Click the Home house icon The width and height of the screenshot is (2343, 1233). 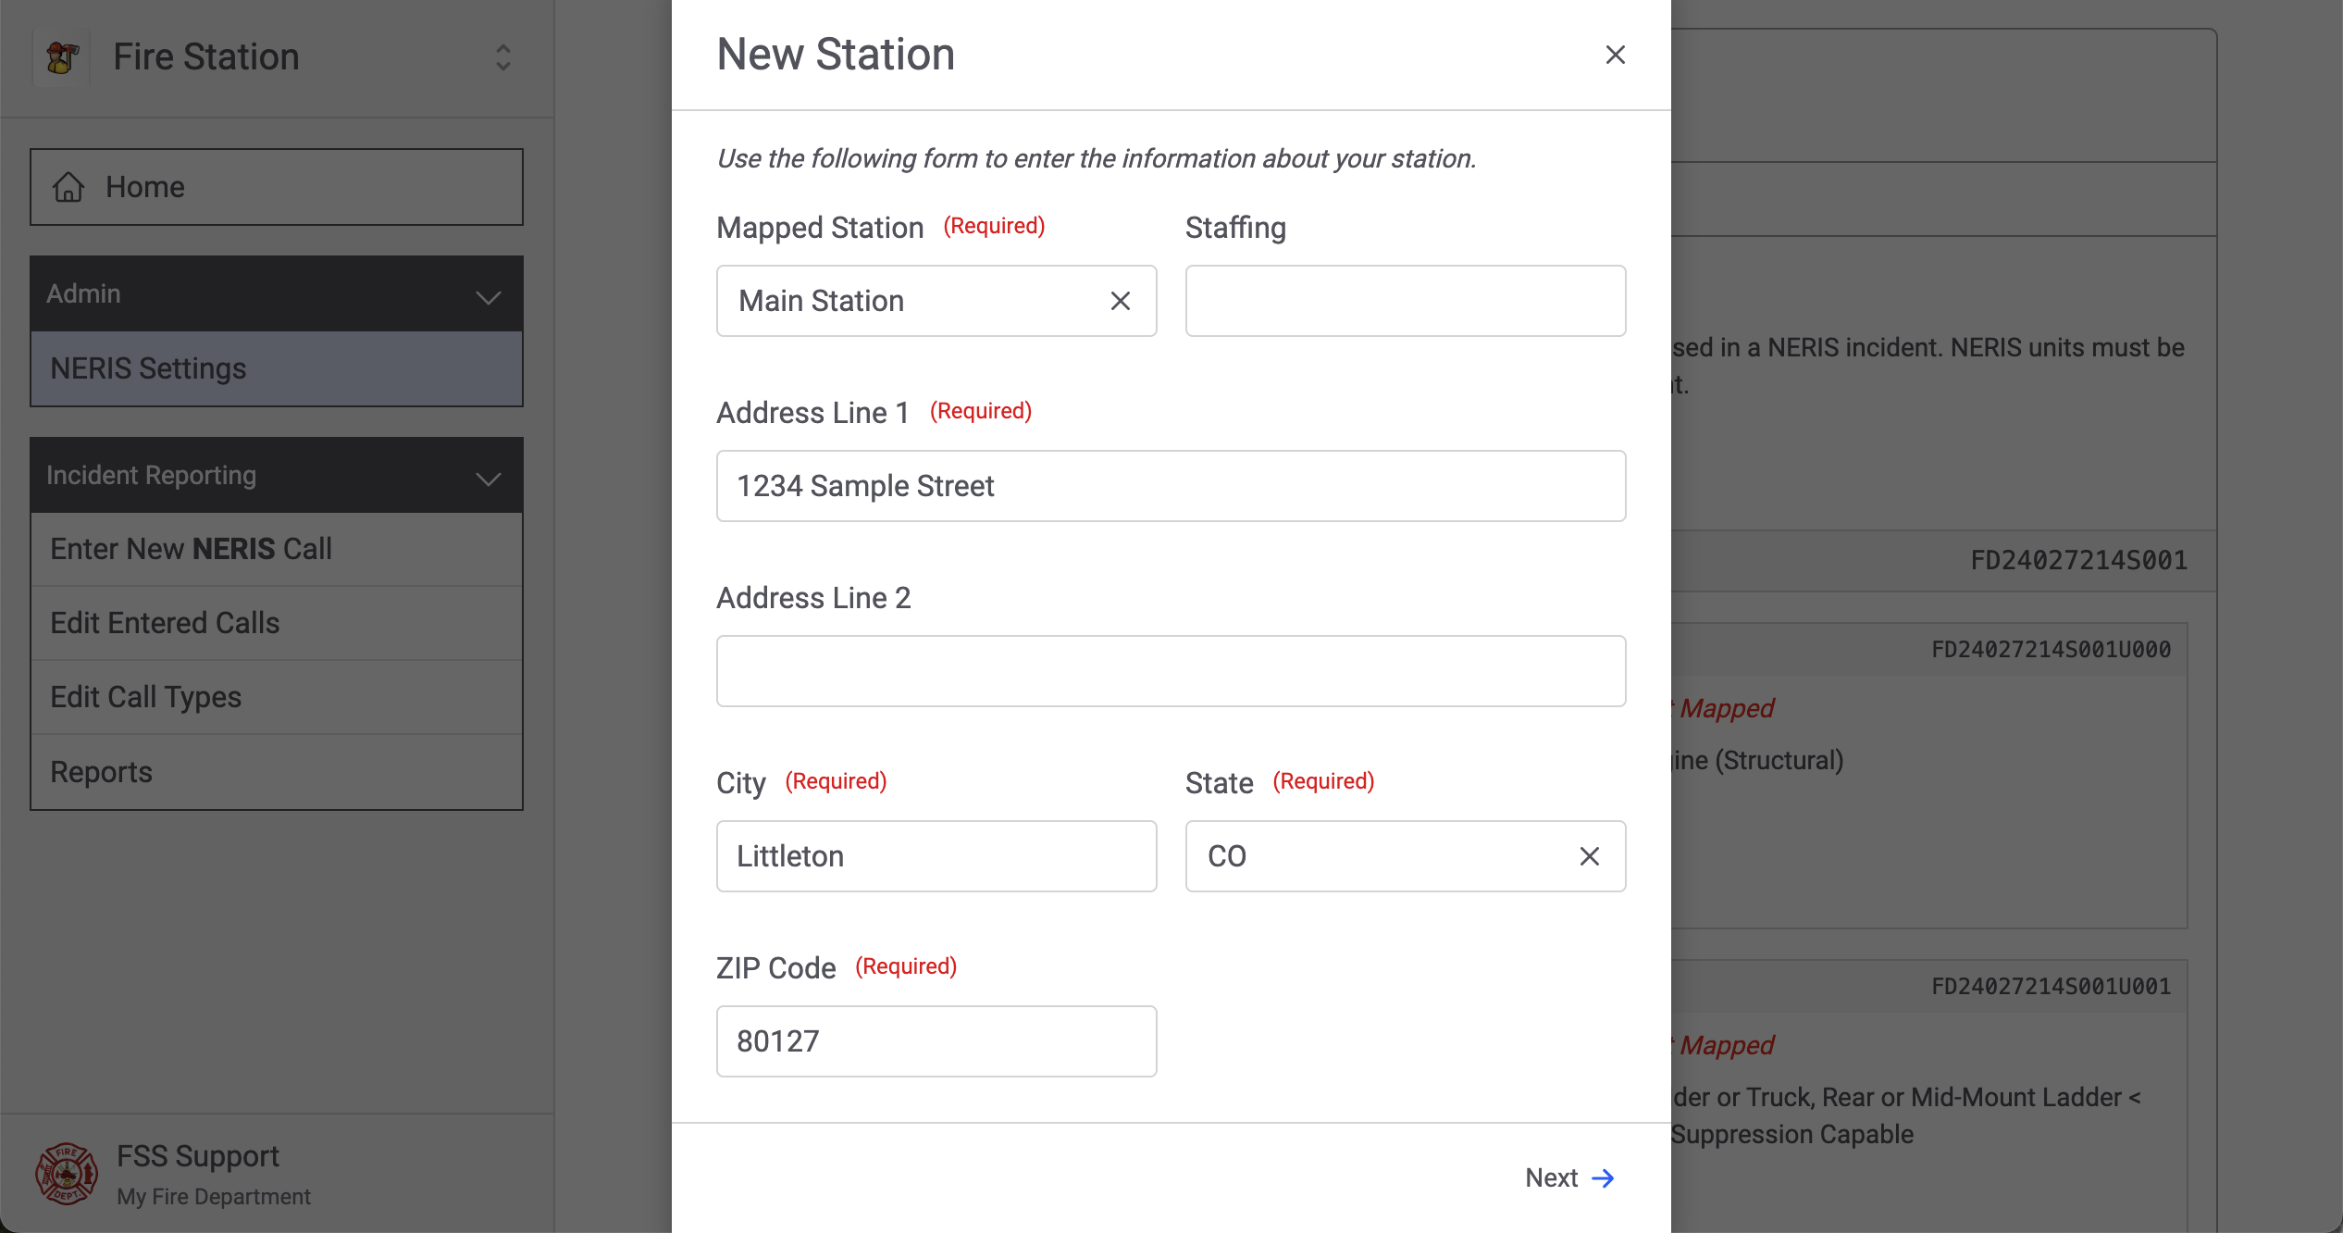68,187
